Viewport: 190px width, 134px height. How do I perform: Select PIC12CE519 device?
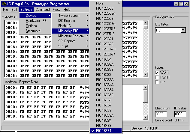[106, 34]
